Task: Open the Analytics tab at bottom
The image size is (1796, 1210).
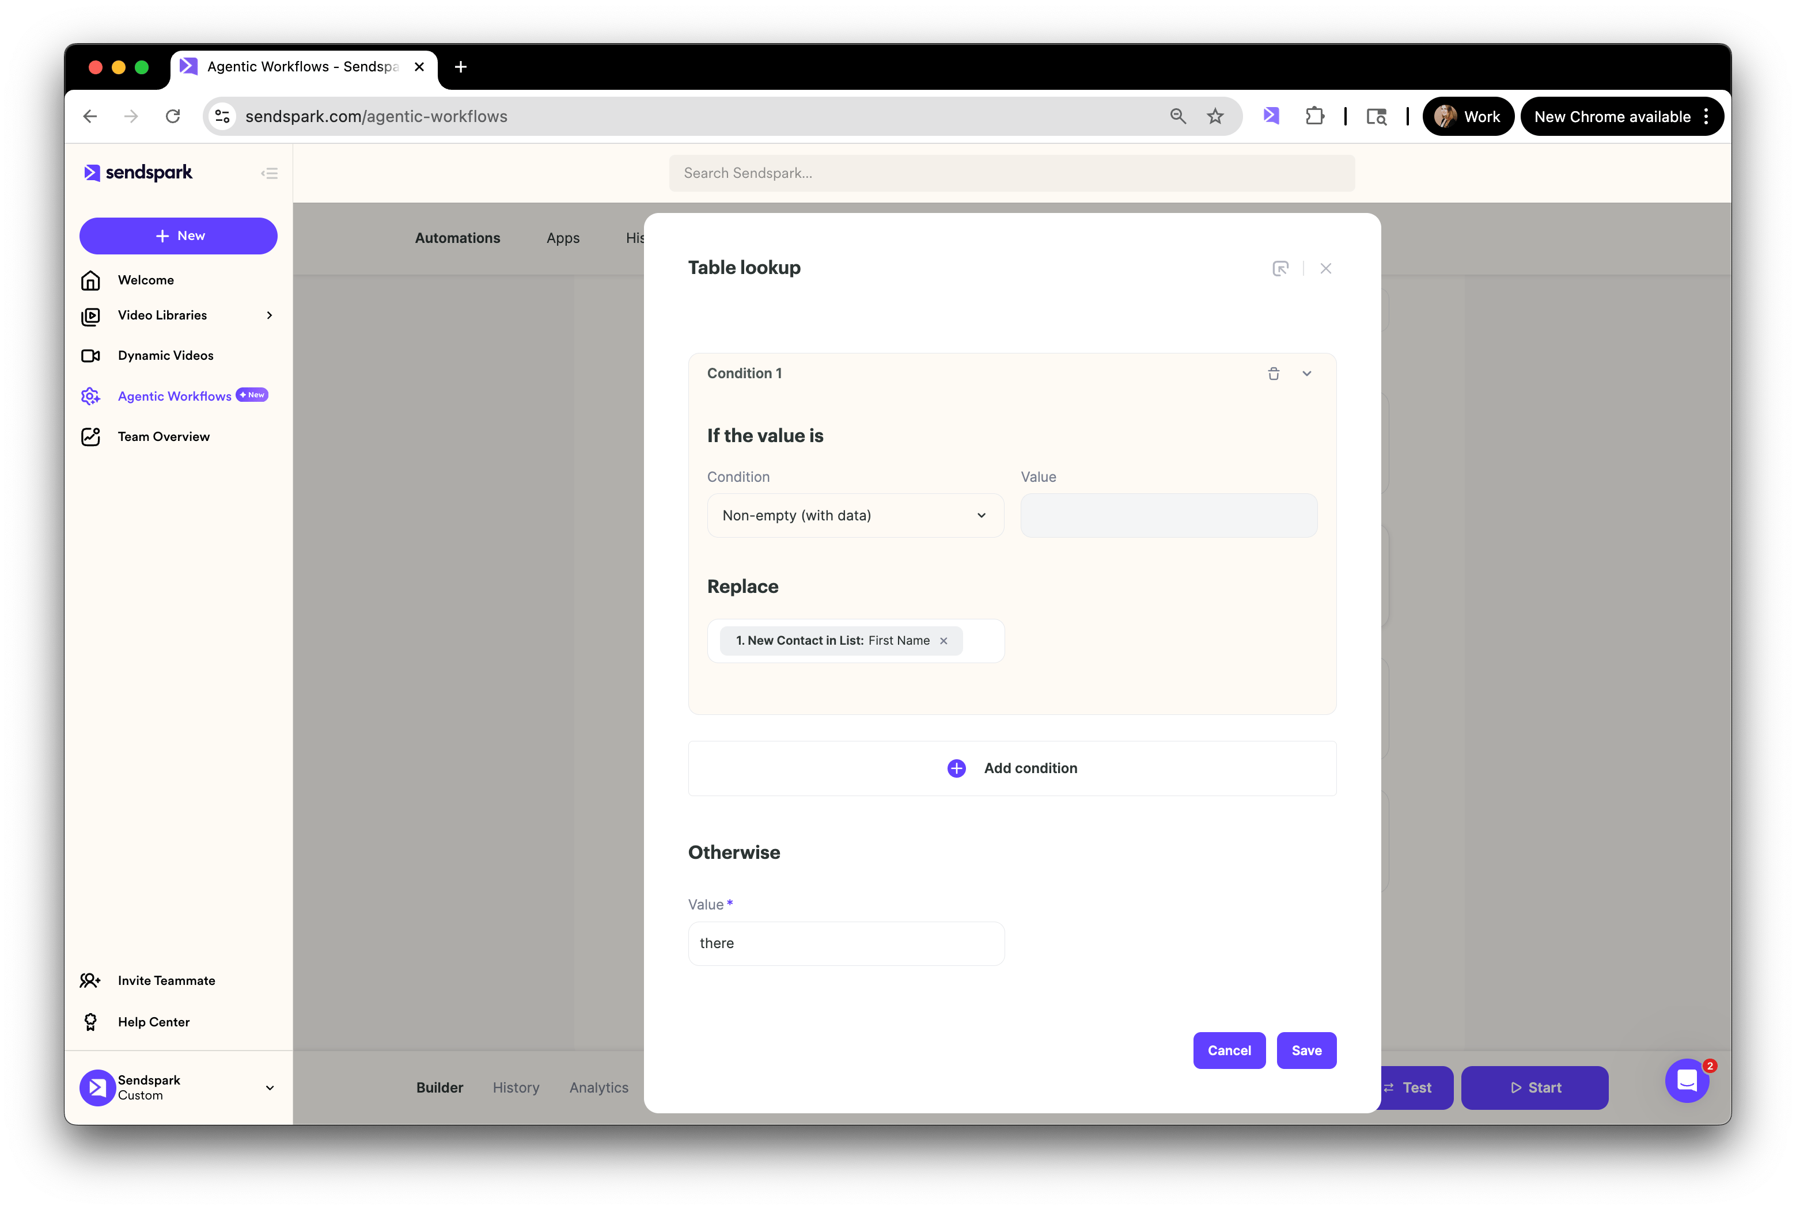Action: [598, 1087]
